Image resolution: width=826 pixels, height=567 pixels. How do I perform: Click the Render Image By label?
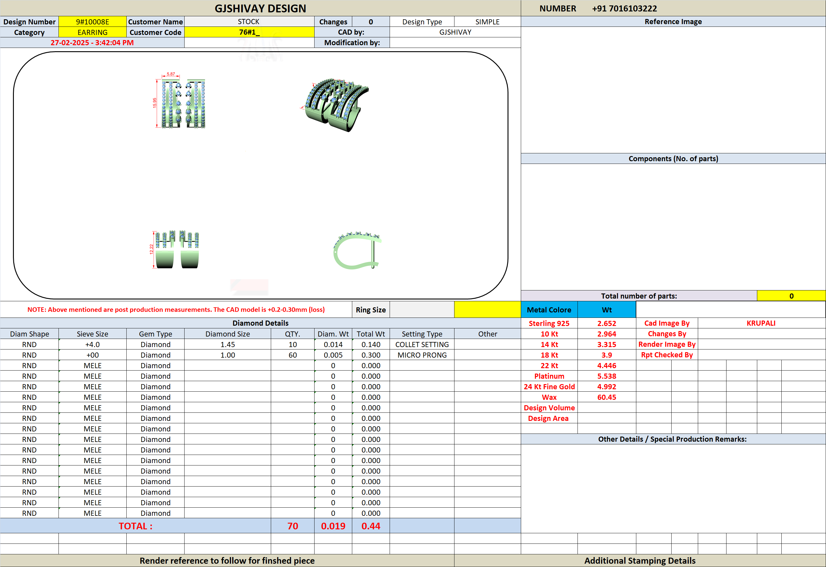point(667,344)
